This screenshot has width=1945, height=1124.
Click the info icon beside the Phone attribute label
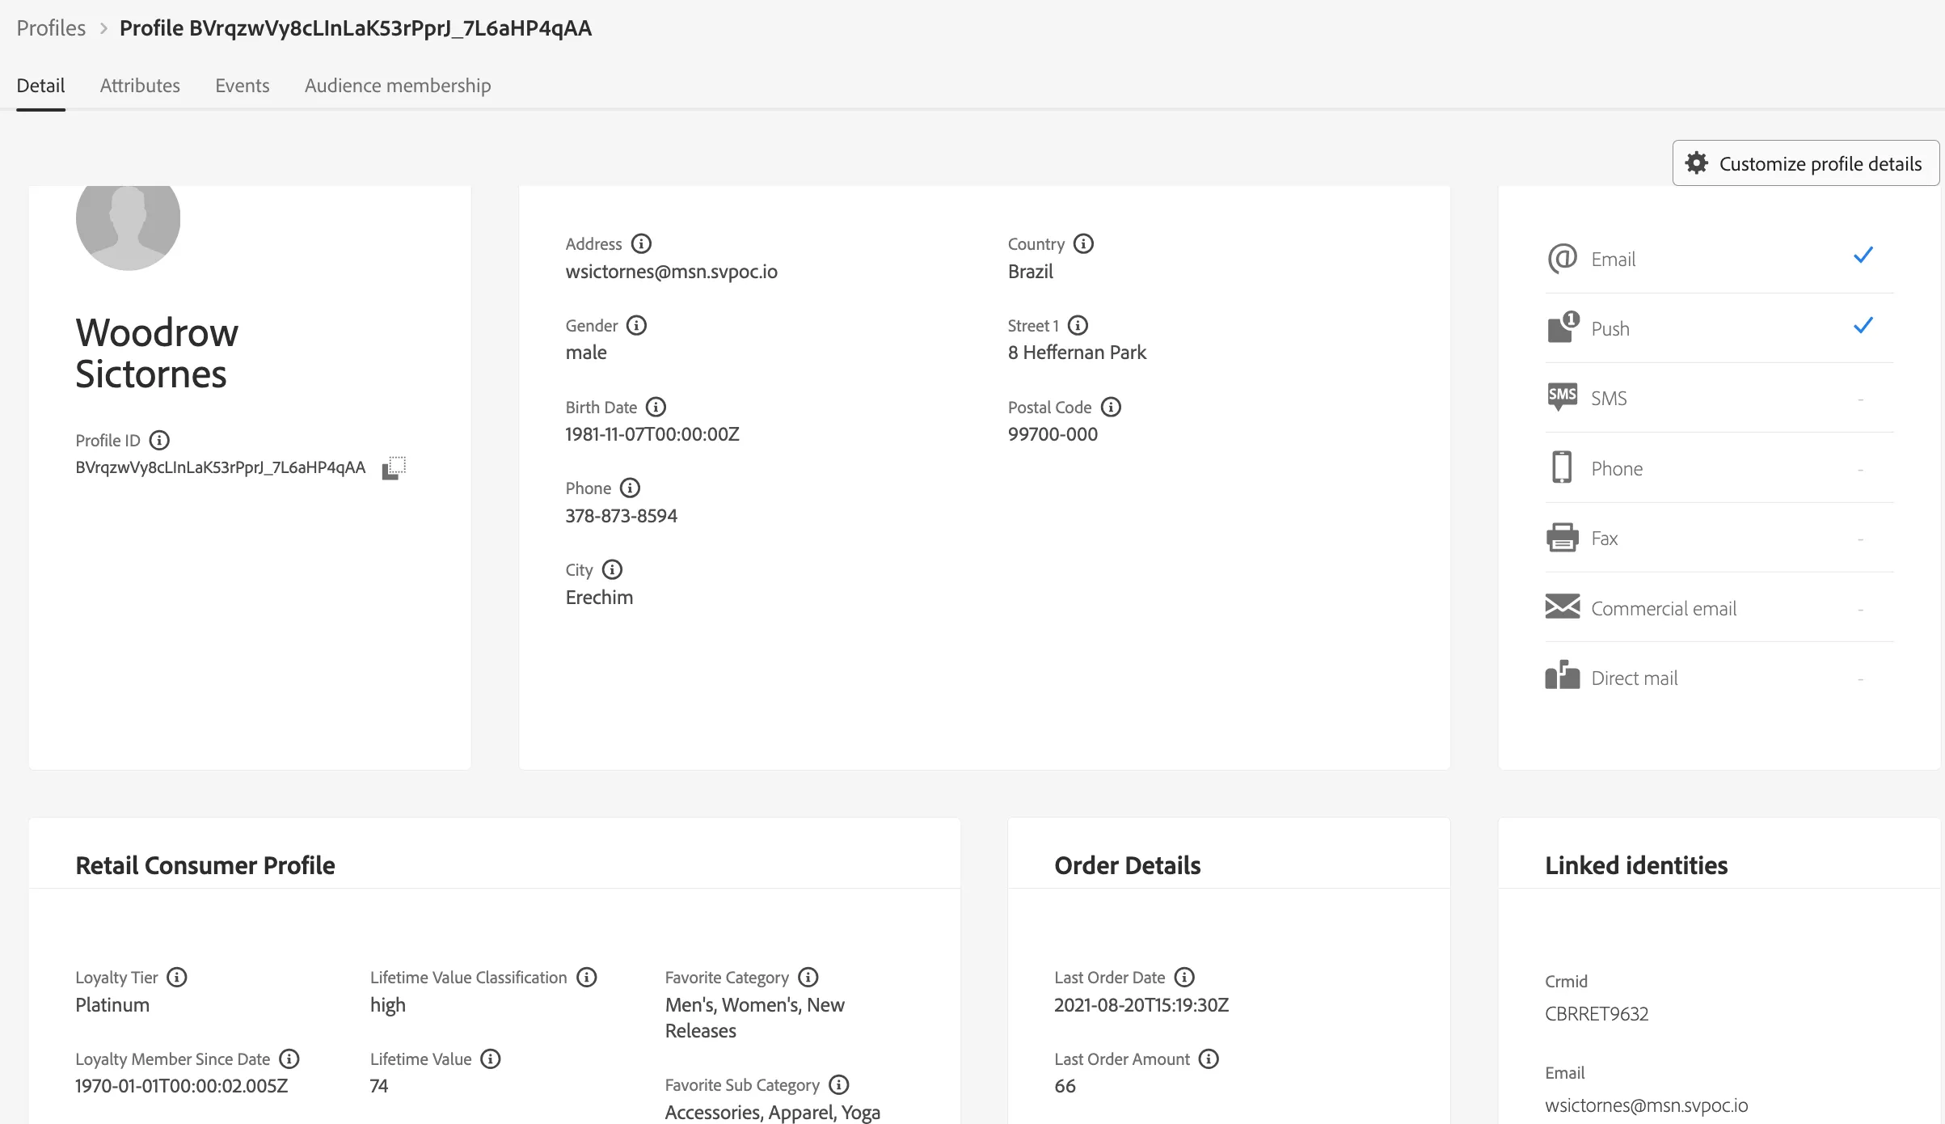pyautogui.click(x=630, y=488)
